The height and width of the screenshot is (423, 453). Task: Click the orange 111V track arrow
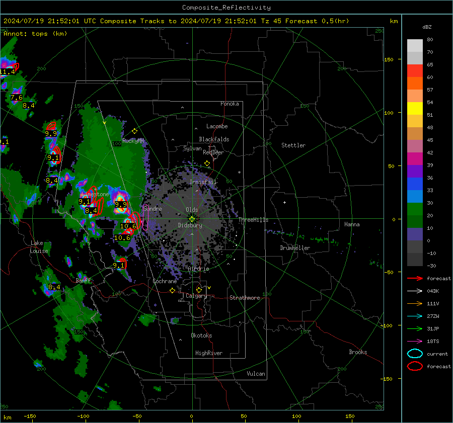pos(415,303)
